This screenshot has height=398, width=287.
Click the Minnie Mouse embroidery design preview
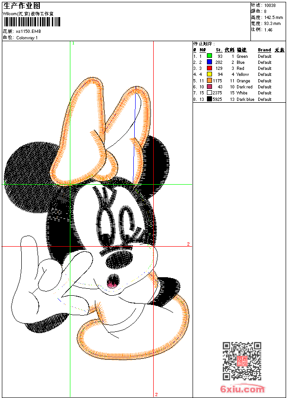click(x=96, y=218)
